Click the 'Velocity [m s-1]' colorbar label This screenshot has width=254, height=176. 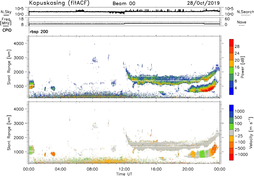click(251, 132)
